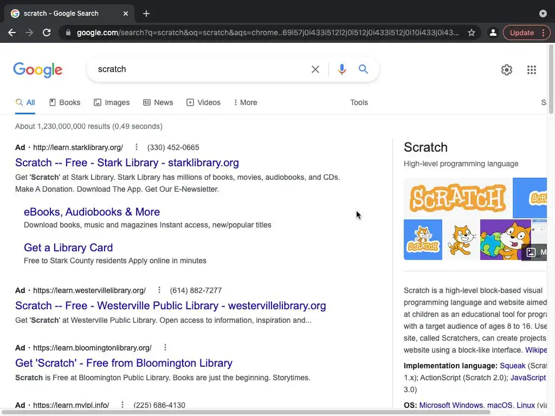Open the JavaScript link
This screenshot has height=416, width=555.
pyautogui.click(x=528, y=378)
